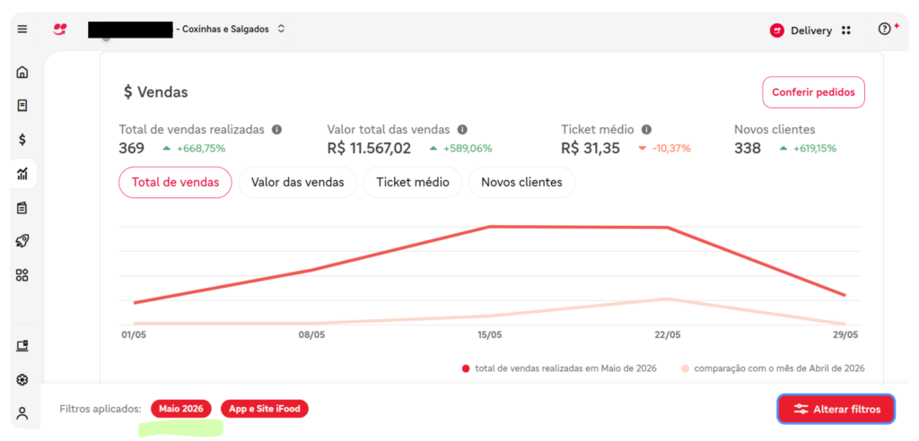Switch to the Novos clientes tab
This screenshot has width=919, height=441.
[521, 182]
